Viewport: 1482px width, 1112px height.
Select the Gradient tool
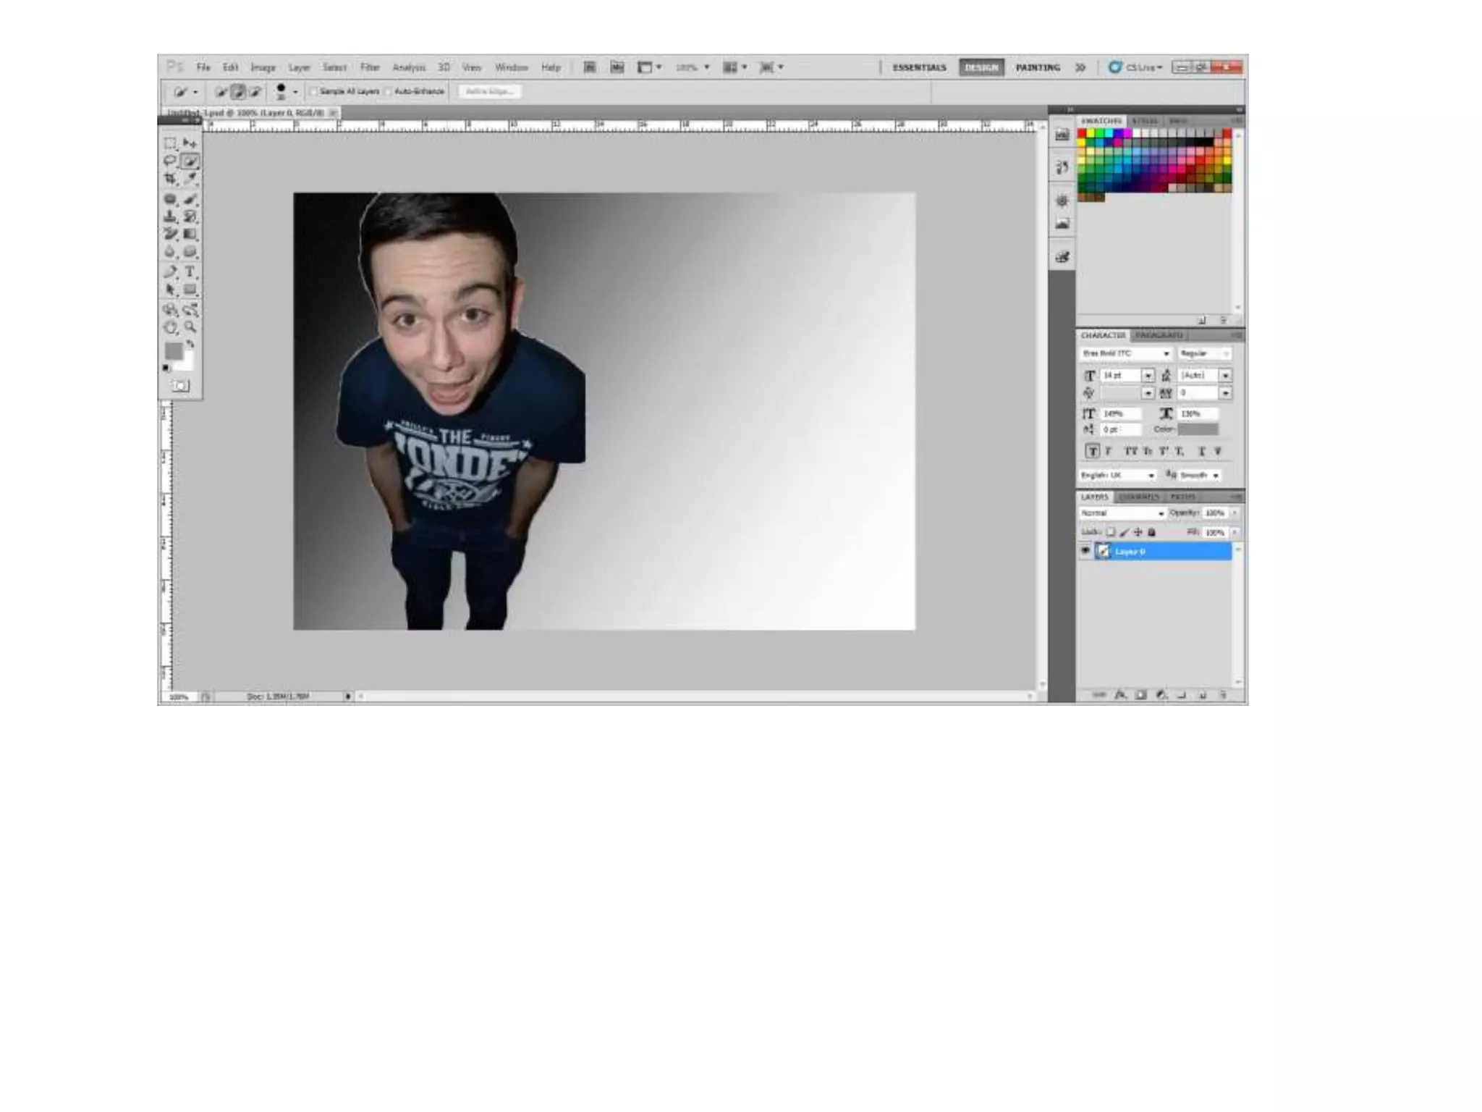click(190, 234)
